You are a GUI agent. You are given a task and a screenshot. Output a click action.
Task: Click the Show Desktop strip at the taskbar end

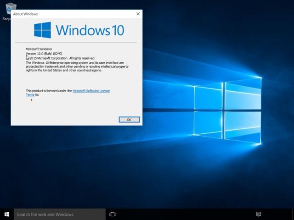pyautogui.click(x=293, y=214)
